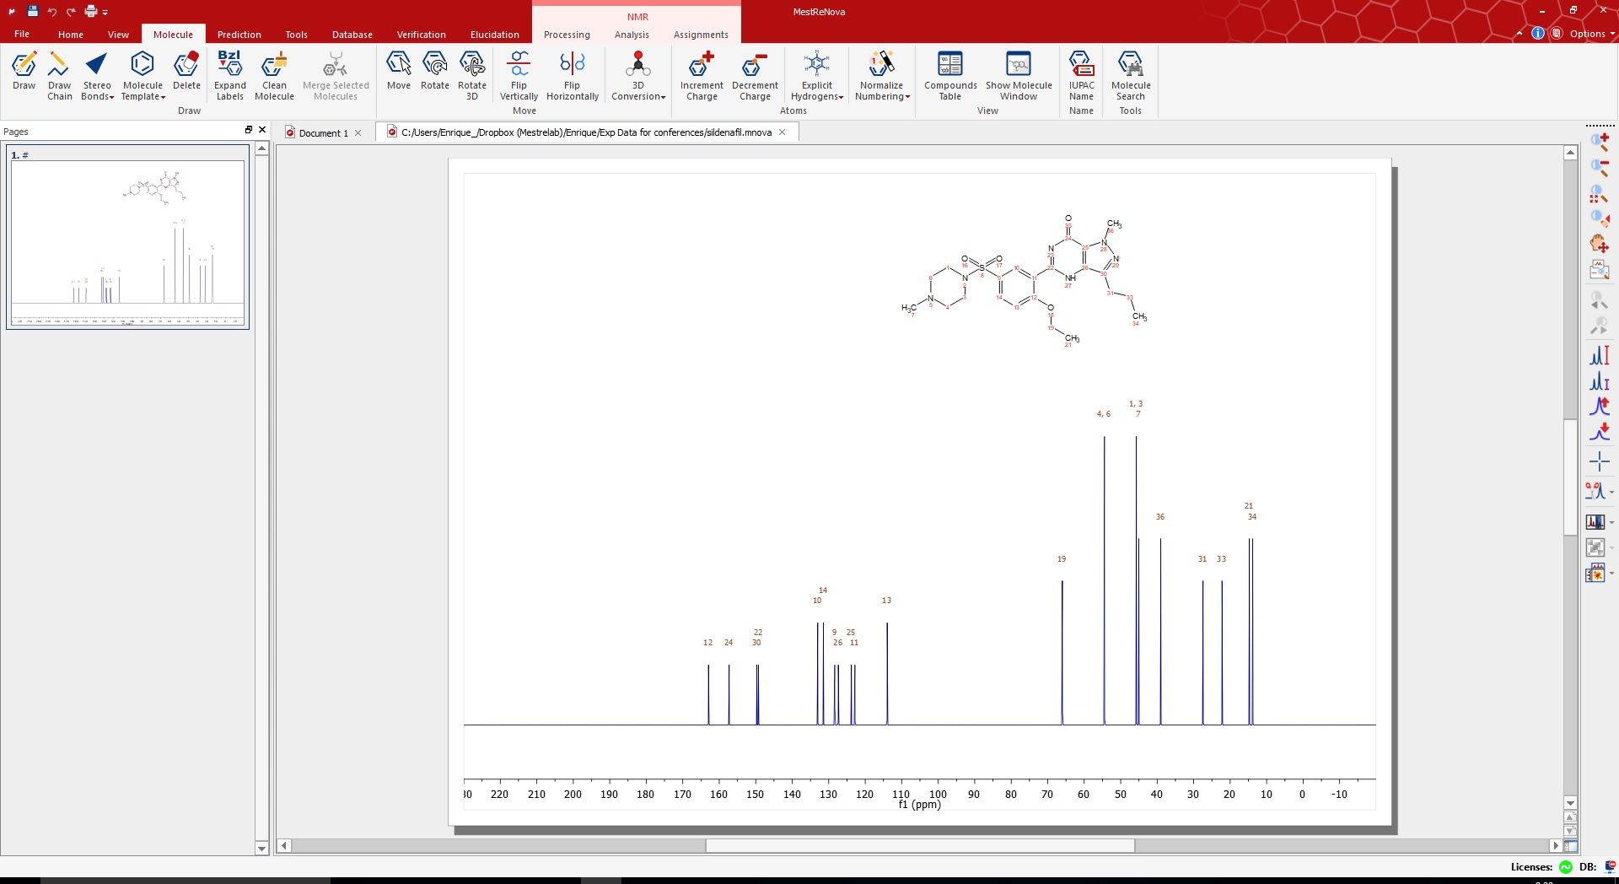Generate the IUPAC Name

click(1081, 76)
